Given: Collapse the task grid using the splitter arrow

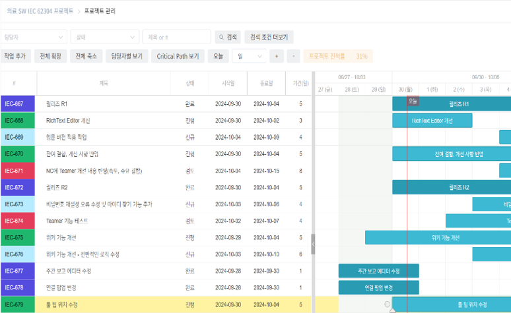Looking at the screenshot, I should tap(313, 243).
